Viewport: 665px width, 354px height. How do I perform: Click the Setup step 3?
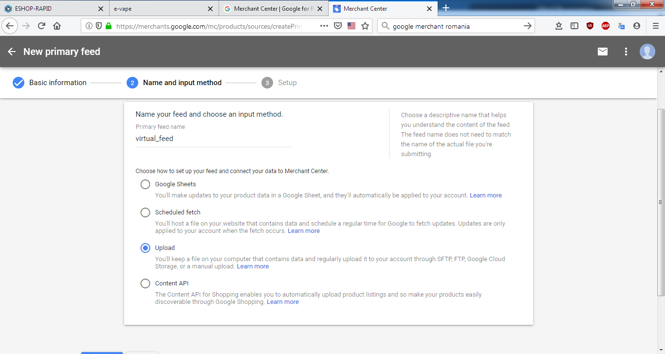279,83
